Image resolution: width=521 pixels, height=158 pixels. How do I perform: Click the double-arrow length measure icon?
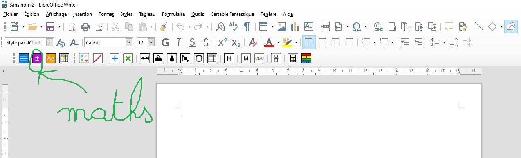(x=145, y=58)
